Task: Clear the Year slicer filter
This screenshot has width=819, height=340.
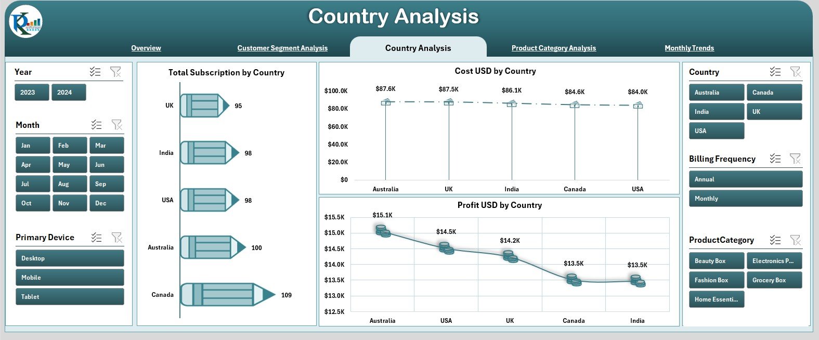Action: point(115,72)
